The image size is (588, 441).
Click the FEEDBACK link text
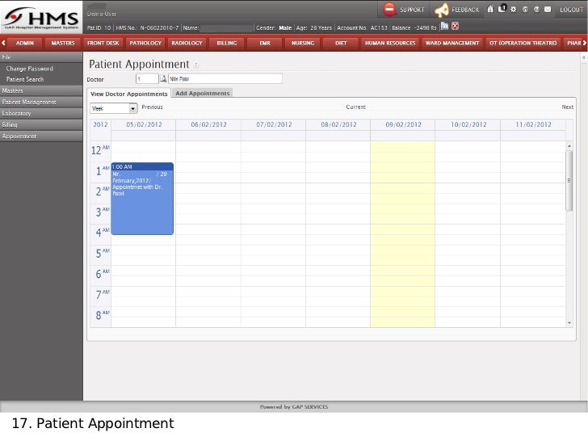[465, 10]
